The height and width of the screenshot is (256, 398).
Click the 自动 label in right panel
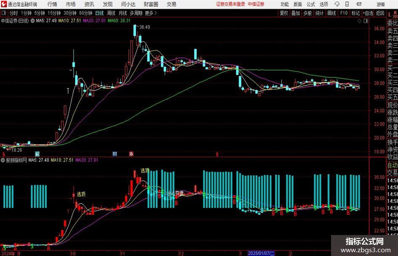(x=393, y=165)
